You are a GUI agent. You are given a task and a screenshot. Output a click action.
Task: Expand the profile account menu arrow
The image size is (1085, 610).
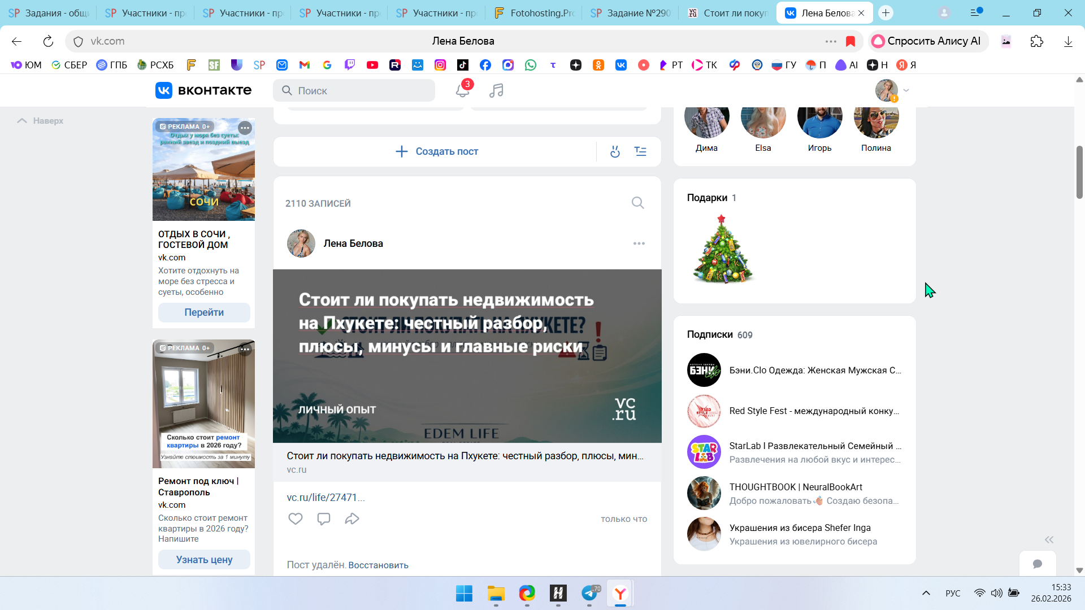[x=906, y=90]
